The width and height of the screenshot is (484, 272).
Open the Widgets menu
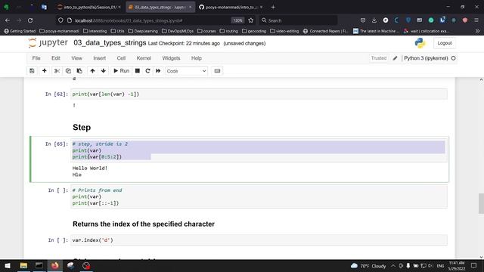pos(171,58)
